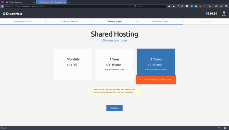This screenshot has width=229, height=130.
Task: Close the Private Browsing tab
Action: [x=34, y=2]
